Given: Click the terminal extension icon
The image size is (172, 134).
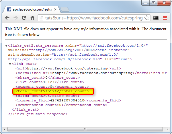Looking at the screenshot, I should (x=156, y=18).
